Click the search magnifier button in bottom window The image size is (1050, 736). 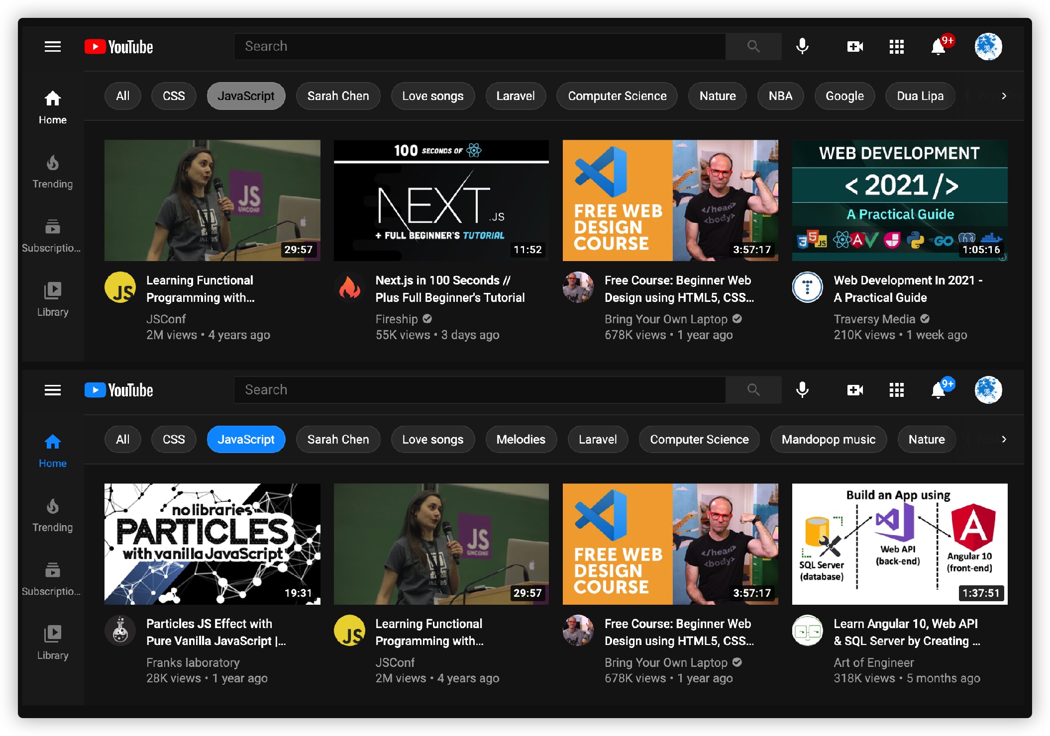753,390
